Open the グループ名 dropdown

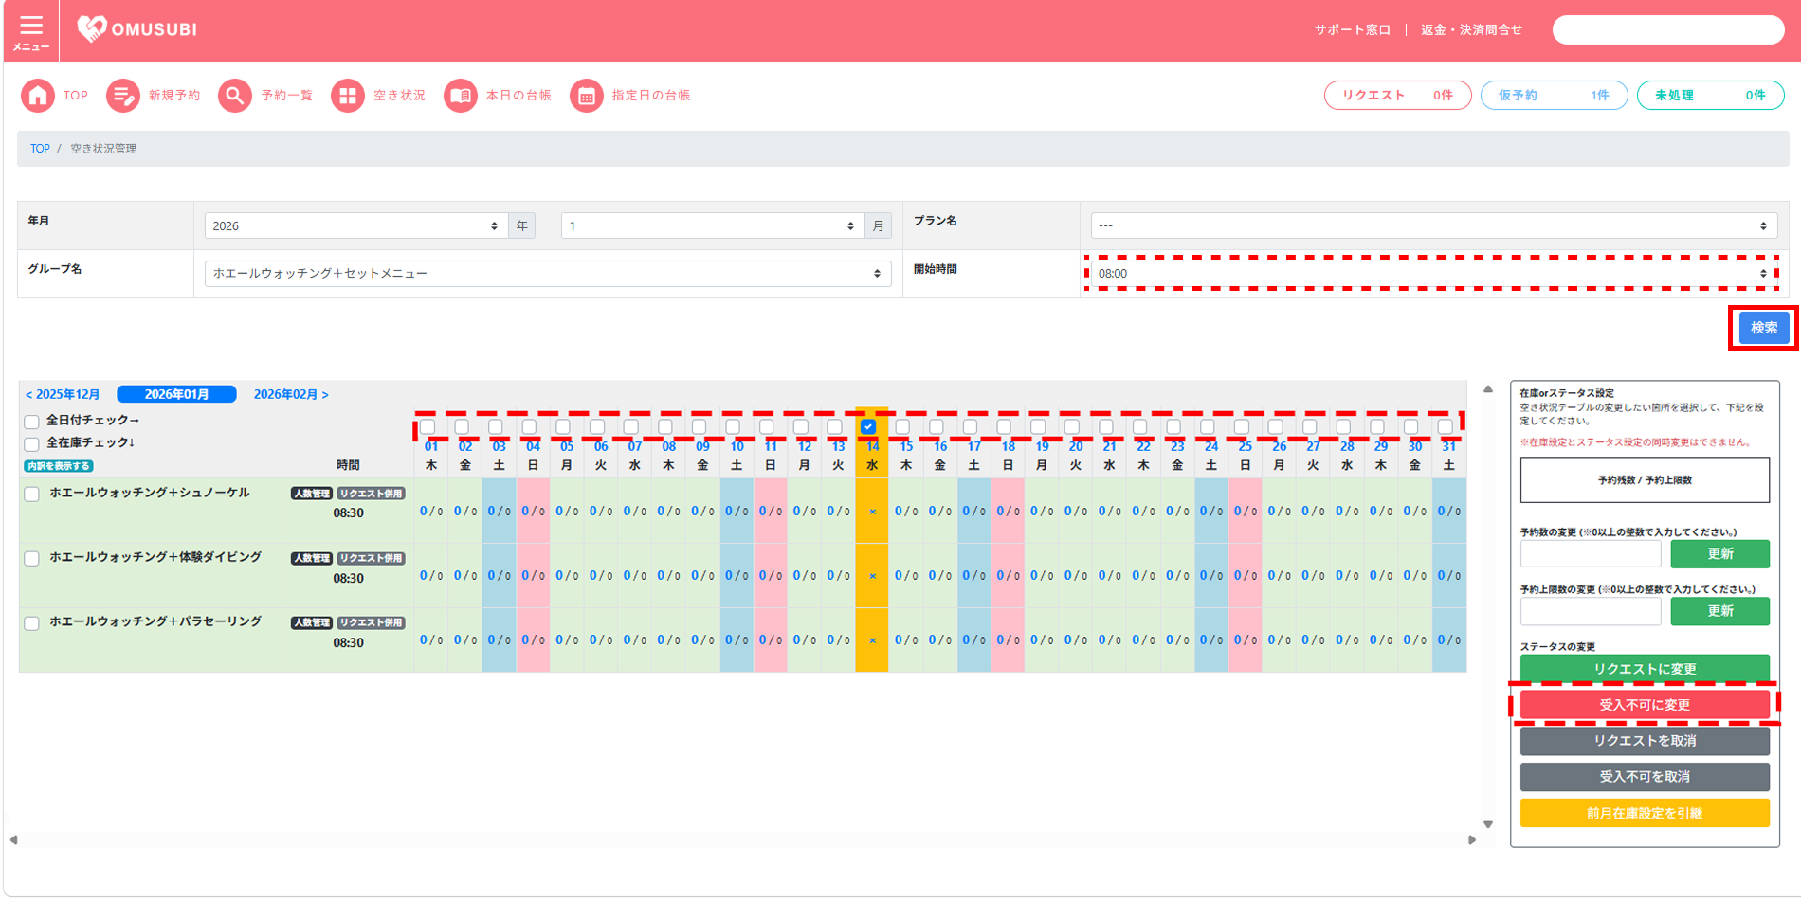548,274
